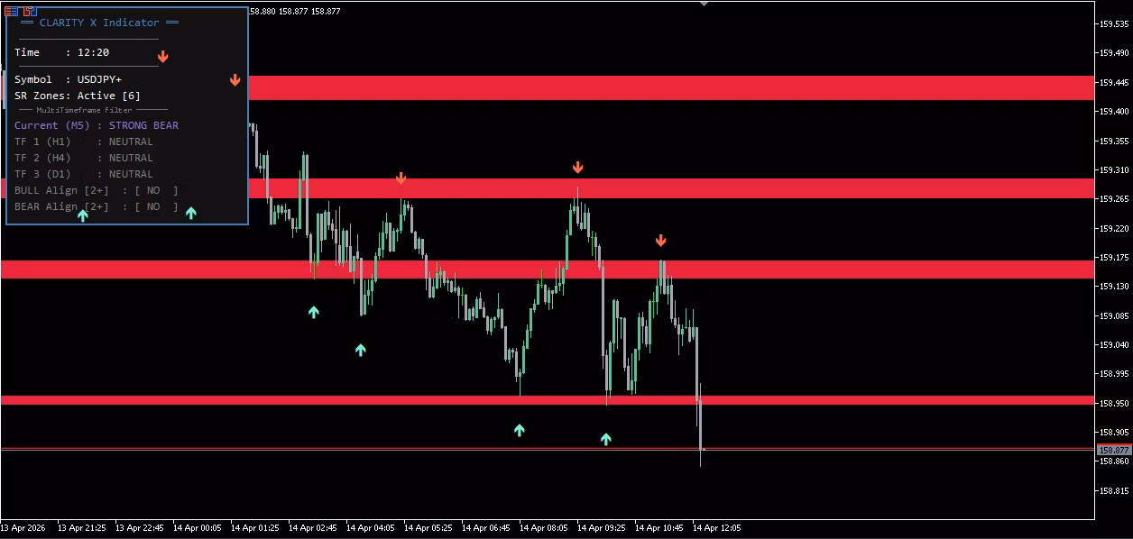
Task: Click the Current (M5) STRONG BEAR row
Action: click(x=97, y=125)
